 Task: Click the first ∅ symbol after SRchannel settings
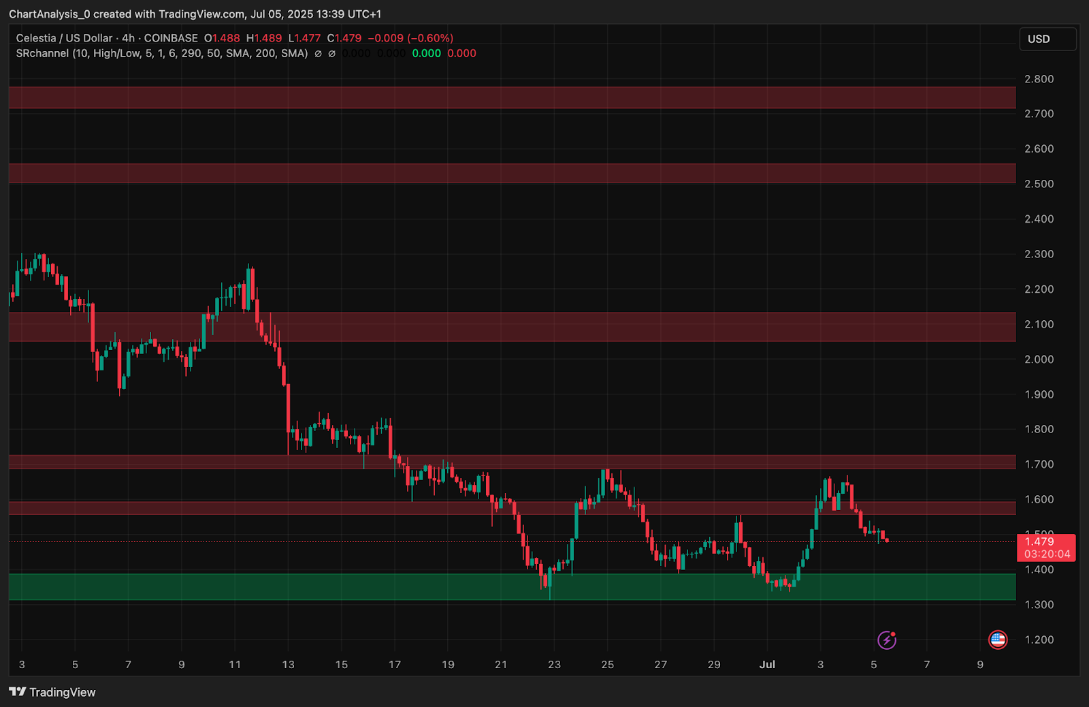(x=318, y=54)
